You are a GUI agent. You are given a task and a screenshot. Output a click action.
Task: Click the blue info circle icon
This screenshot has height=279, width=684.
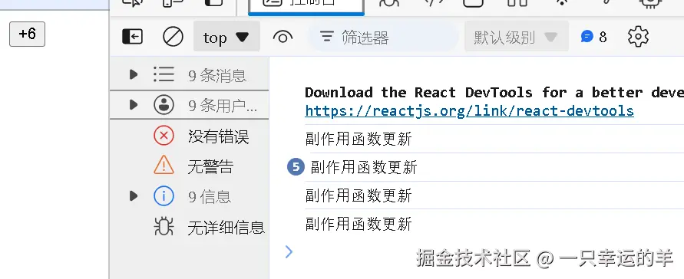[x=164, y=196]
